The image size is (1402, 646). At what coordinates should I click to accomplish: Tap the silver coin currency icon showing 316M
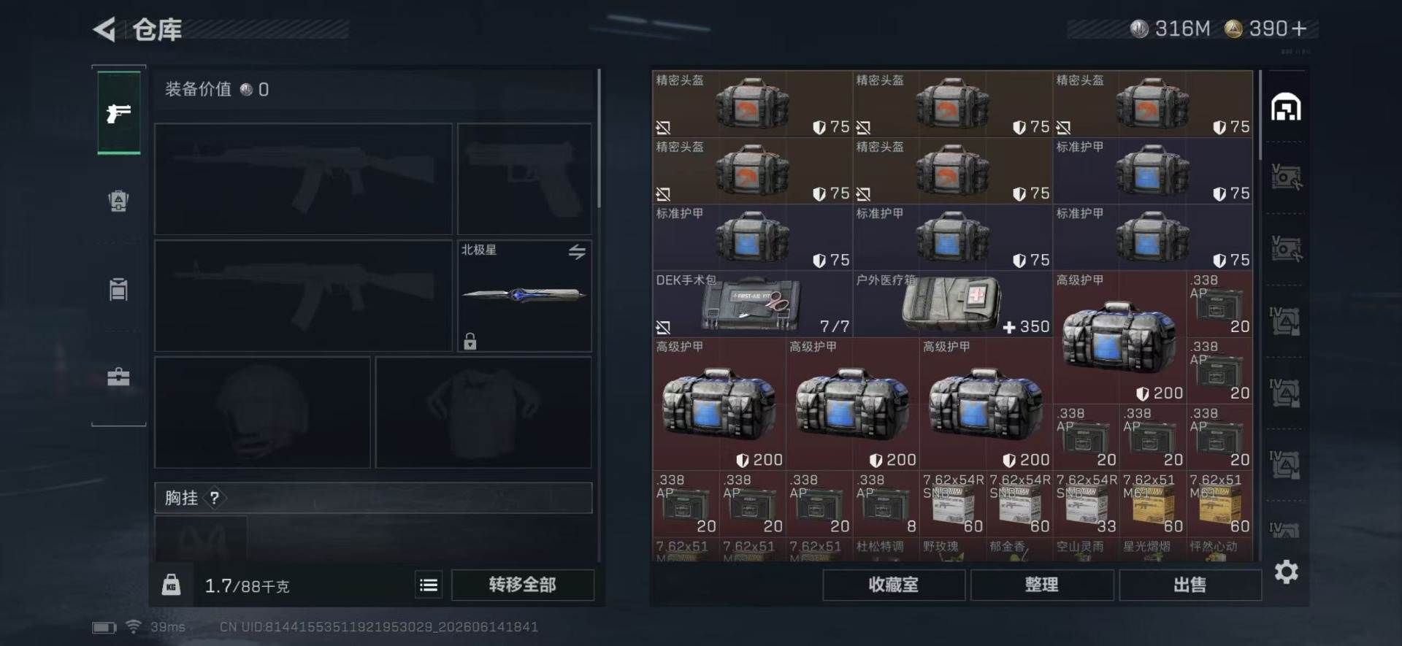click(x=1139, y=29)
